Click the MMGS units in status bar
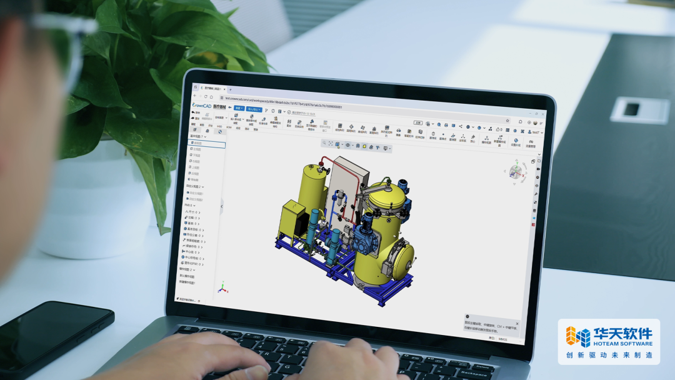Viewport: 675px width, 380px height. (502, 339)
